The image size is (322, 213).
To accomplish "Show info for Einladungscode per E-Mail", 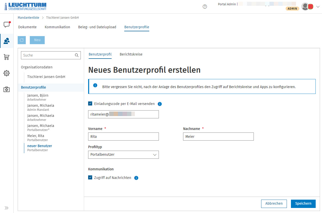I will tap(160, 104).
